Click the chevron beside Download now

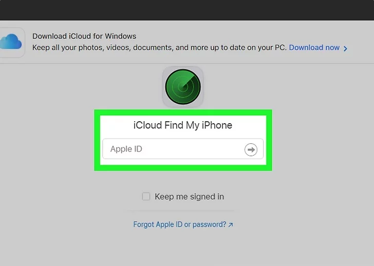pyautogui.click(x=346, y=48)
